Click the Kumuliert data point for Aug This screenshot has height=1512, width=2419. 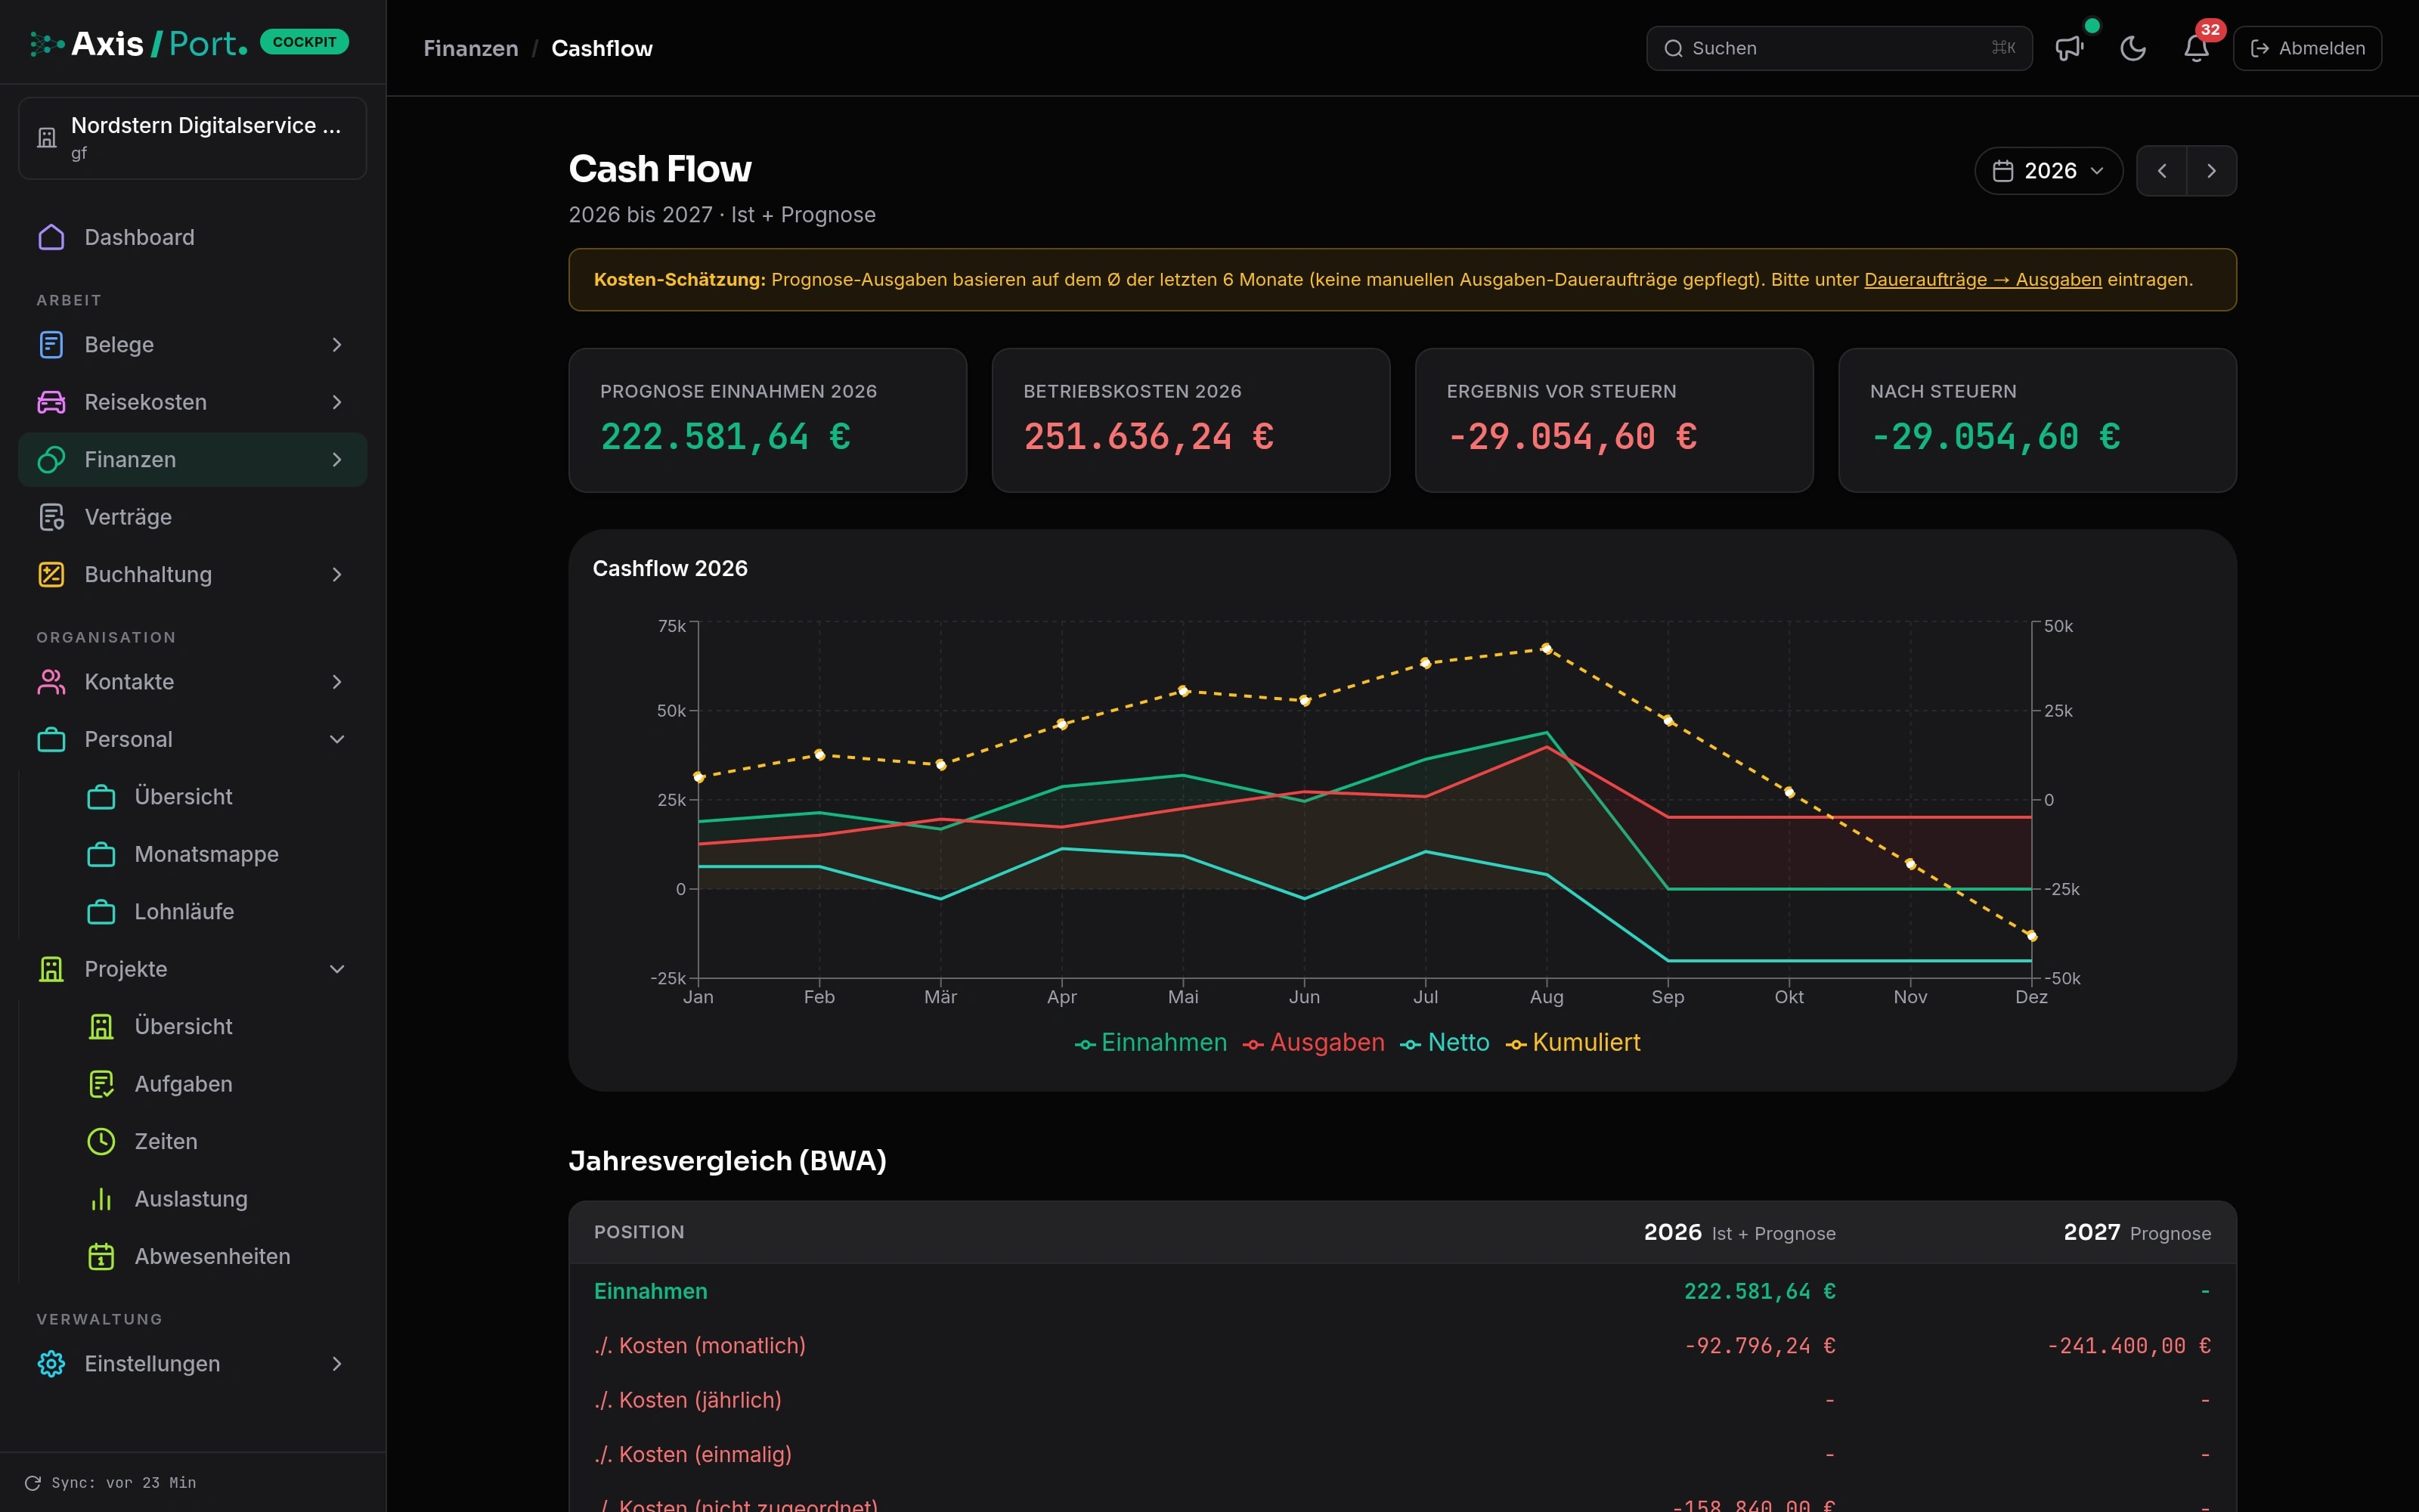[1547, 649]
